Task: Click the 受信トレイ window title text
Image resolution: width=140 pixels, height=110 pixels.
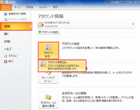Action: tap(111, 2)
